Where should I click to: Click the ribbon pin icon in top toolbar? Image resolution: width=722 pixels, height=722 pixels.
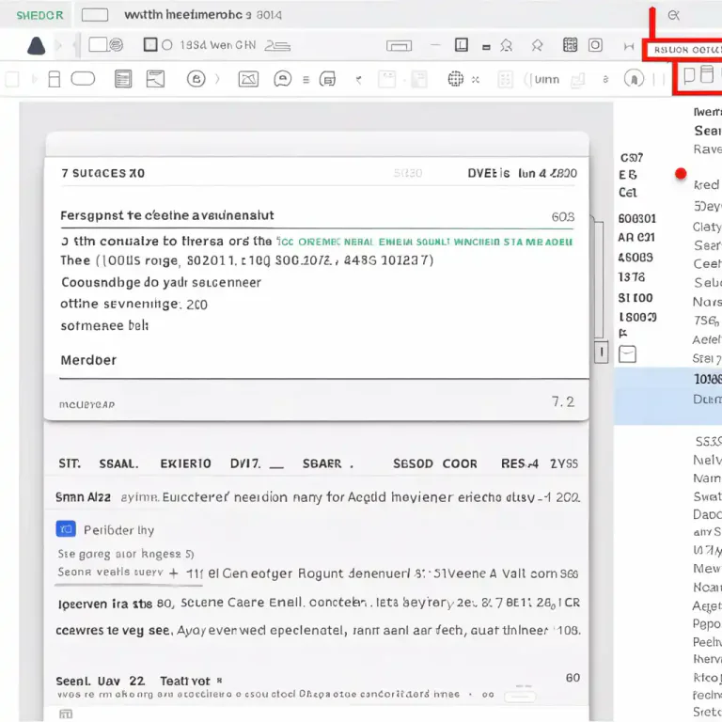click(x=537, y=45)
